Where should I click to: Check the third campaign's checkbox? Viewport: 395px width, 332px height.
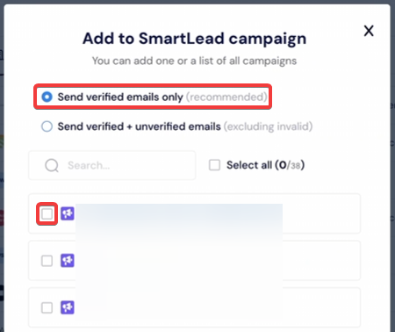[47, 307]
